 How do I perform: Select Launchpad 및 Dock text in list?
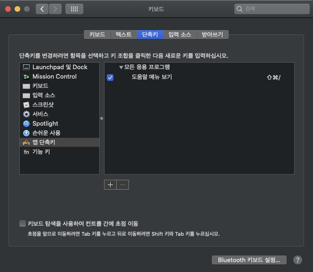(60, 67)
